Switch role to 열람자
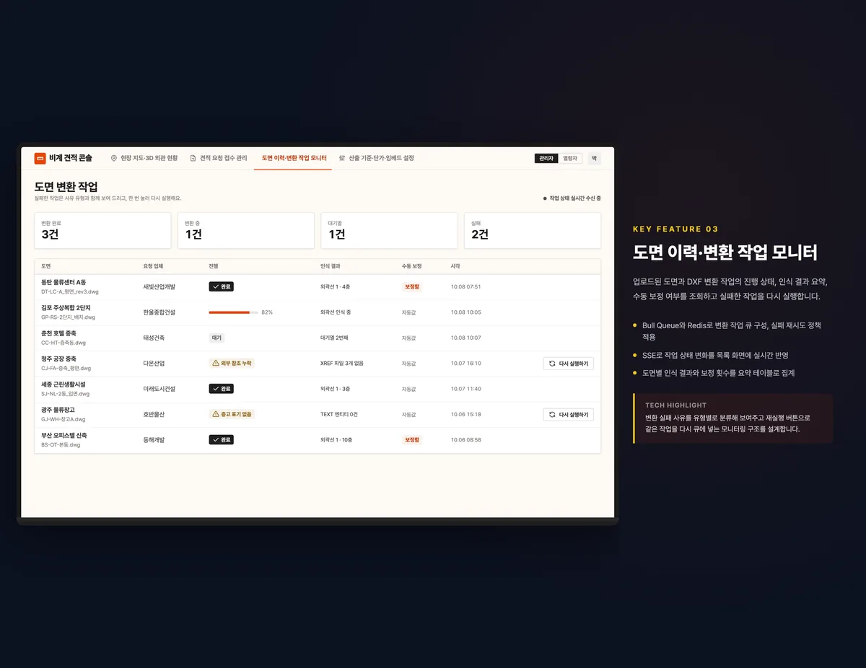This screenshot has width=866, height=668. click(x=570, y=158)
